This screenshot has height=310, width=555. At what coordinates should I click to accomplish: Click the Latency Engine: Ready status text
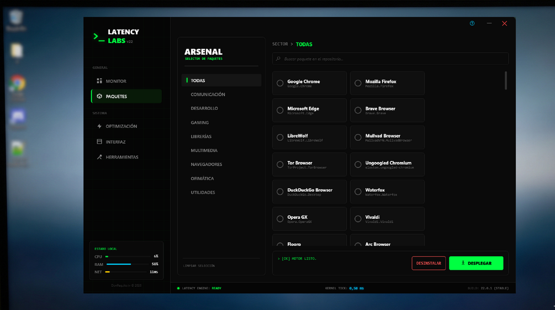[202, 288]
